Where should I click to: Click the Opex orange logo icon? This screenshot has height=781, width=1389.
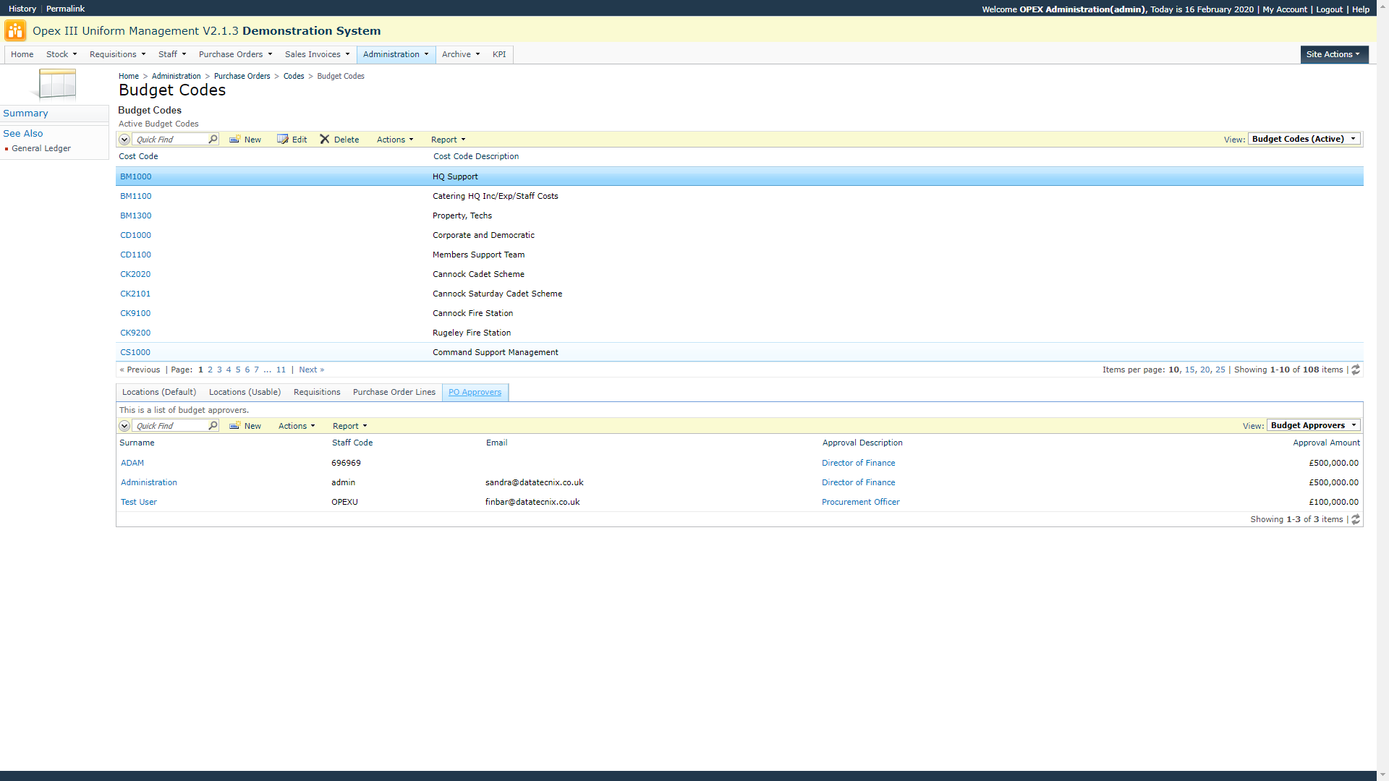15,30
